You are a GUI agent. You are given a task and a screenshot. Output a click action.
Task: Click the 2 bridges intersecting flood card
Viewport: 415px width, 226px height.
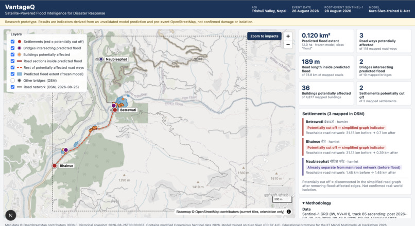pos(384,67)
